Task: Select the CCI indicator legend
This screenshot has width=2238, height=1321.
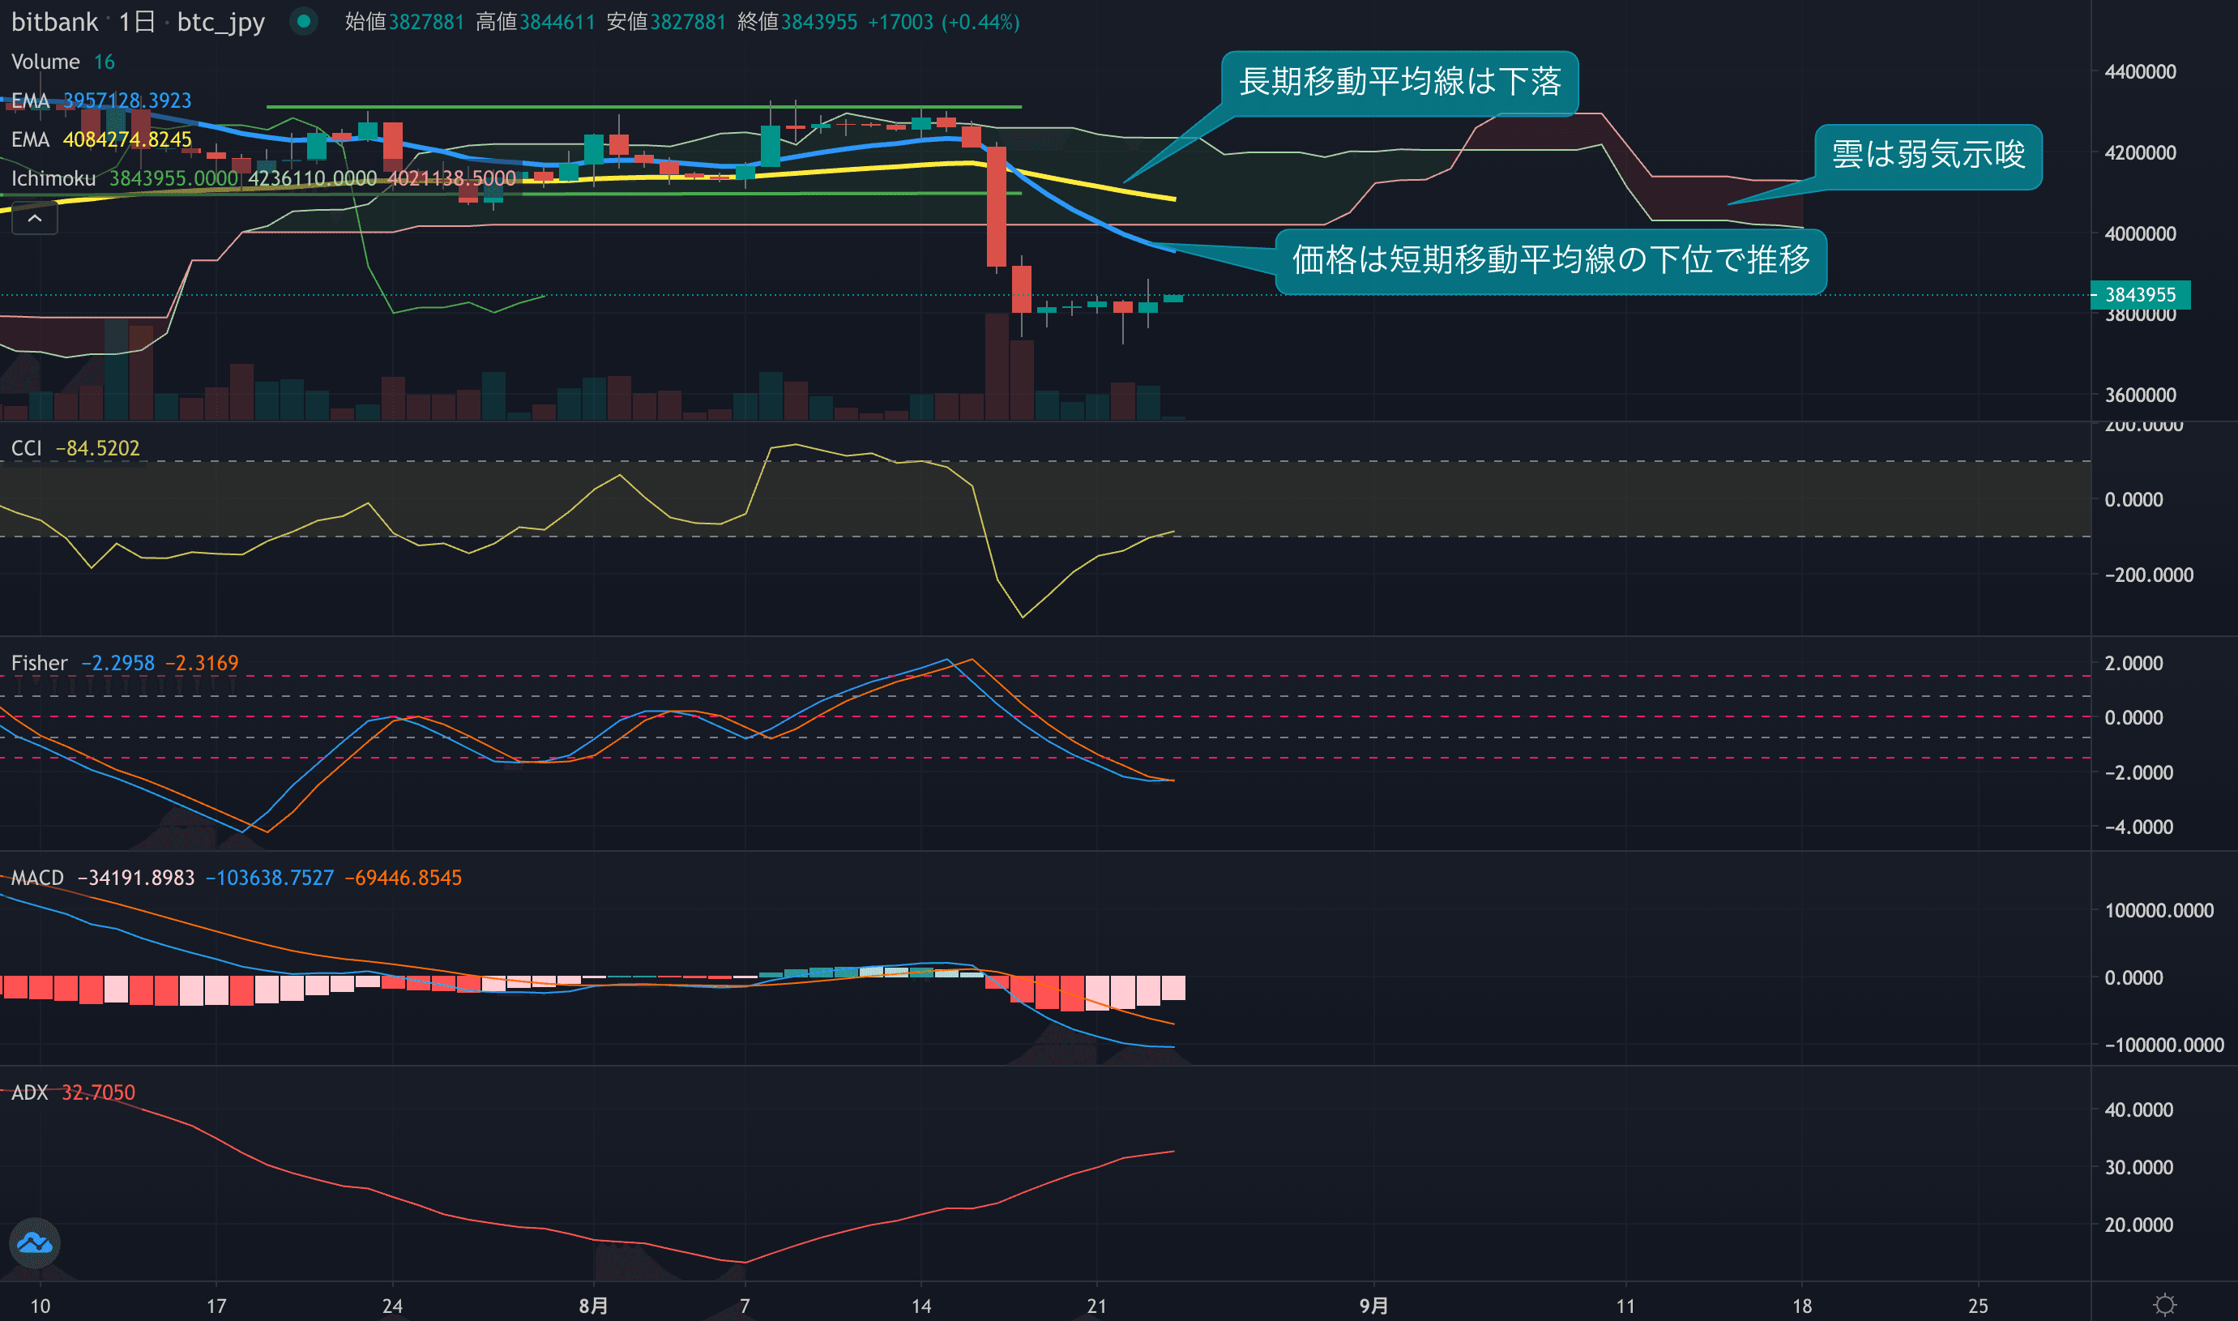Action: coord(27,449)
